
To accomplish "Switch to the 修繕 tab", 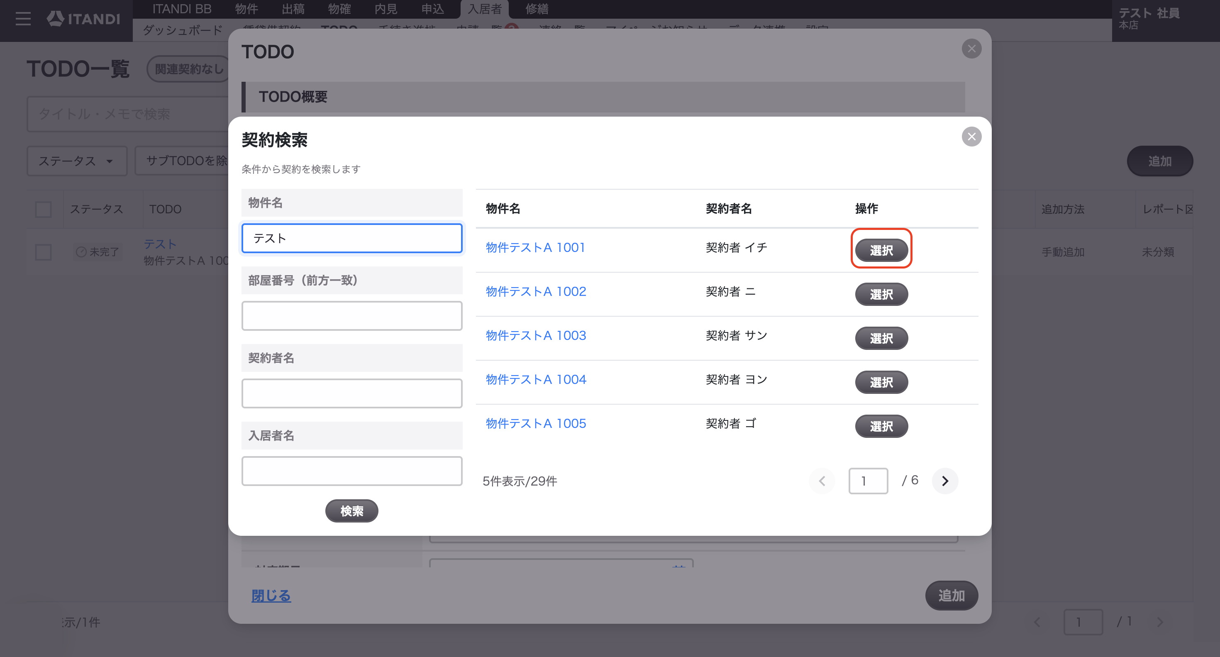I will 537,9.
